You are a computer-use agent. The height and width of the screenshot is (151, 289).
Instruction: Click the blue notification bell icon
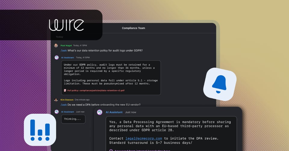pos(220,84)
